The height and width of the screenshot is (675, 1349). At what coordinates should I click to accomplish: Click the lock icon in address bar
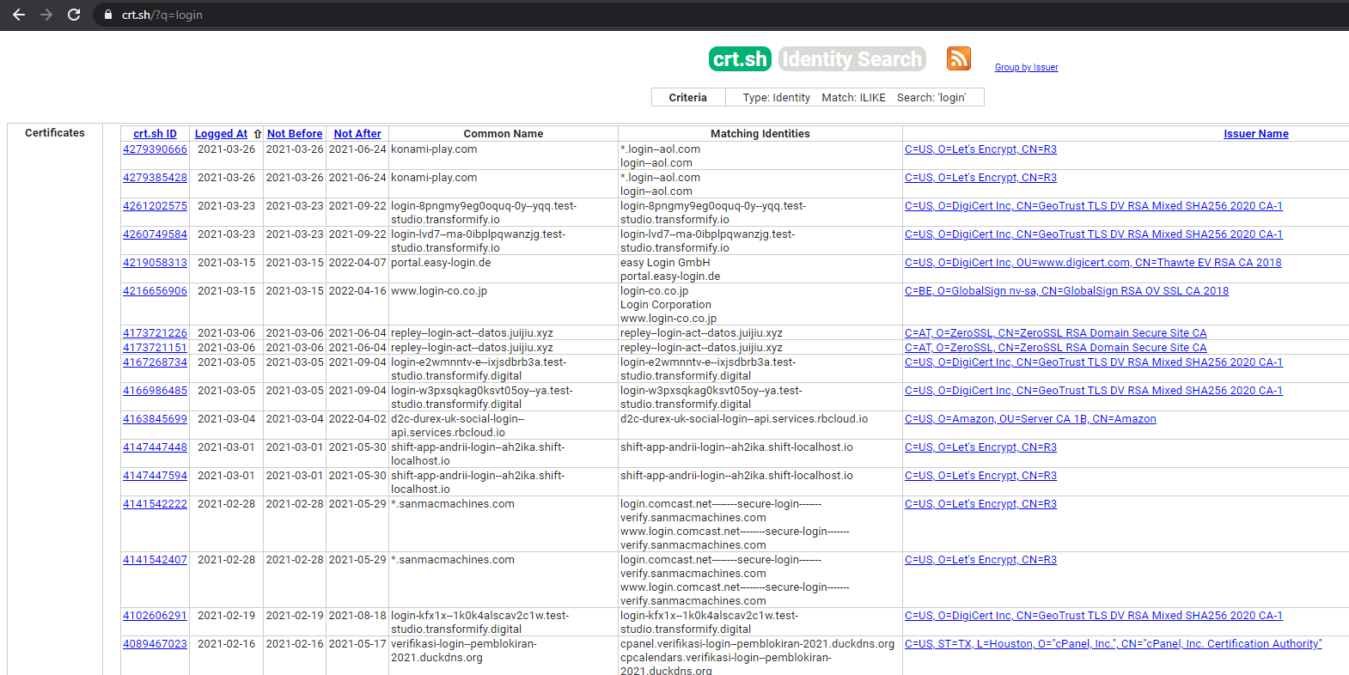click(x=108, y=15)
